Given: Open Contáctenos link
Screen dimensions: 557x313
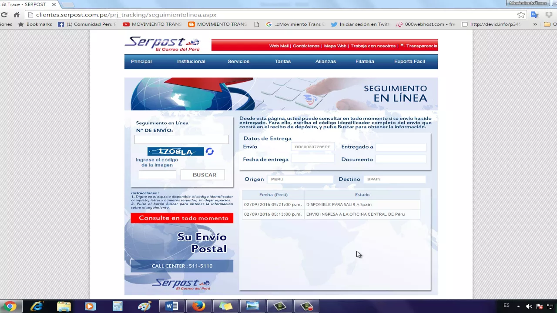Looking at the screenshot, I should pyautogui.click(x=306, y=46).
